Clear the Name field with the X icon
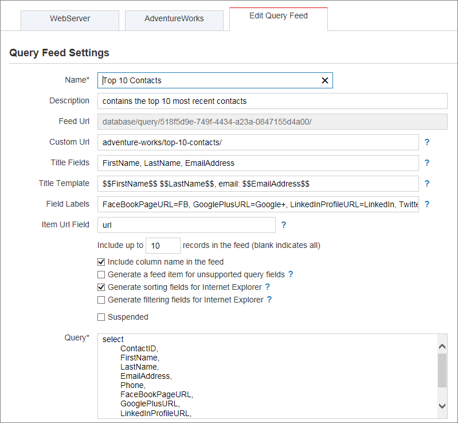Viewport: 458px width, 423px height. point(324,80)
